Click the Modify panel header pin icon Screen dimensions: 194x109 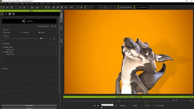coord(58,11)
